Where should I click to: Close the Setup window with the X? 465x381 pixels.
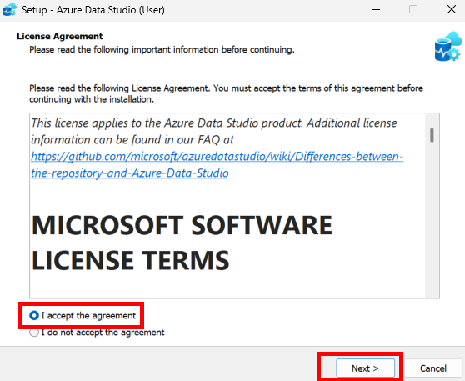coord(452,9)
